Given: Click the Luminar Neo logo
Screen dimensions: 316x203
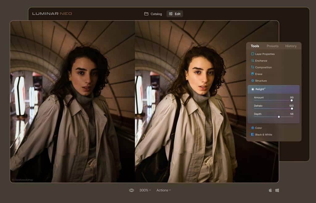Looking at the screenshot, I should coord(52,14).
